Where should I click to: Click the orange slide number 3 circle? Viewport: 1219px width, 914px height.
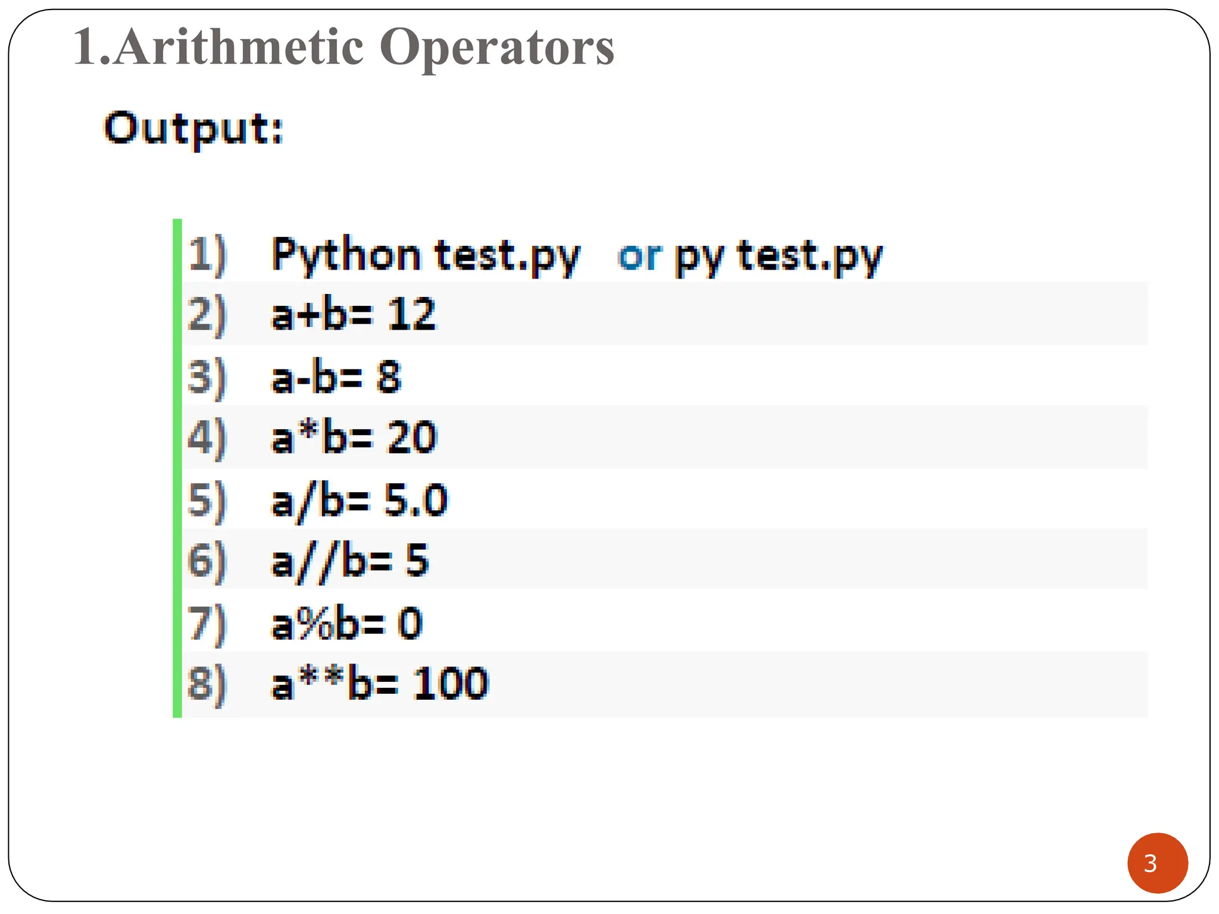coord(1157,863)
